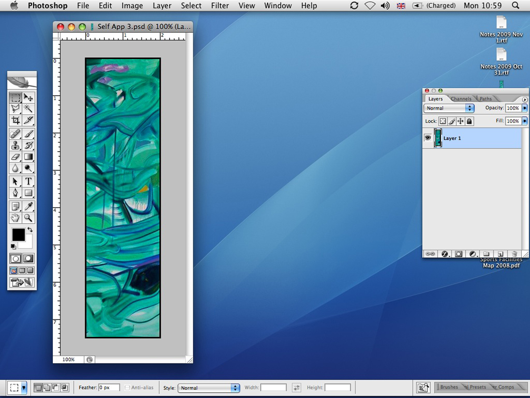The image size is (530, 398).
Task: Toggle the lock all padlock button
Action: 469,121
